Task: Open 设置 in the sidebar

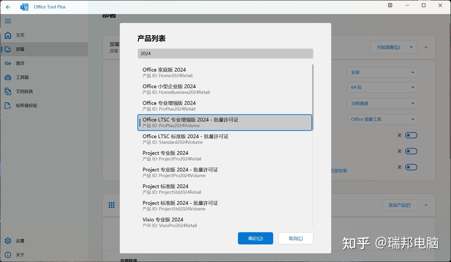Action: (44, 241)
